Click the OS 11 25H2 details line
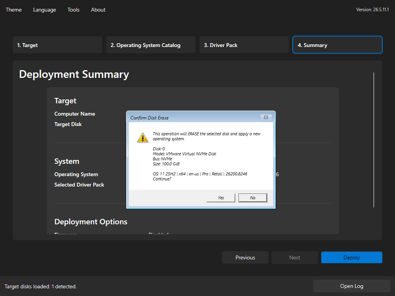Image resolution: width=395 pixels, height=296 pixels. (x=200, y=174)
